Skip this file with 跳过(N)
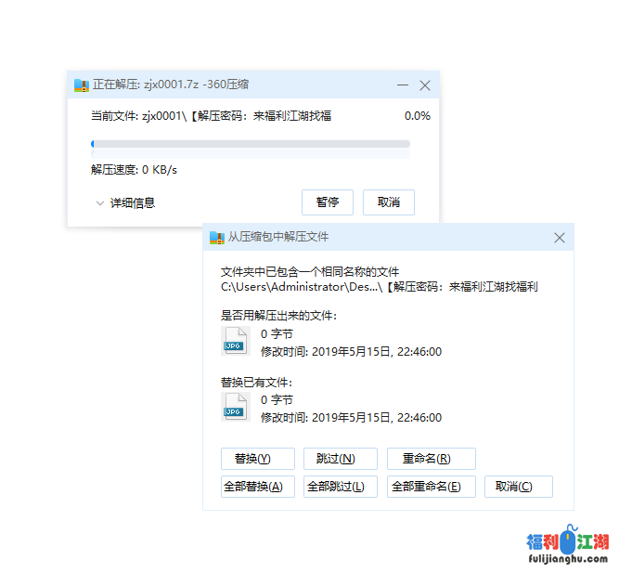 pyautogui.click(x=340, y=459)
